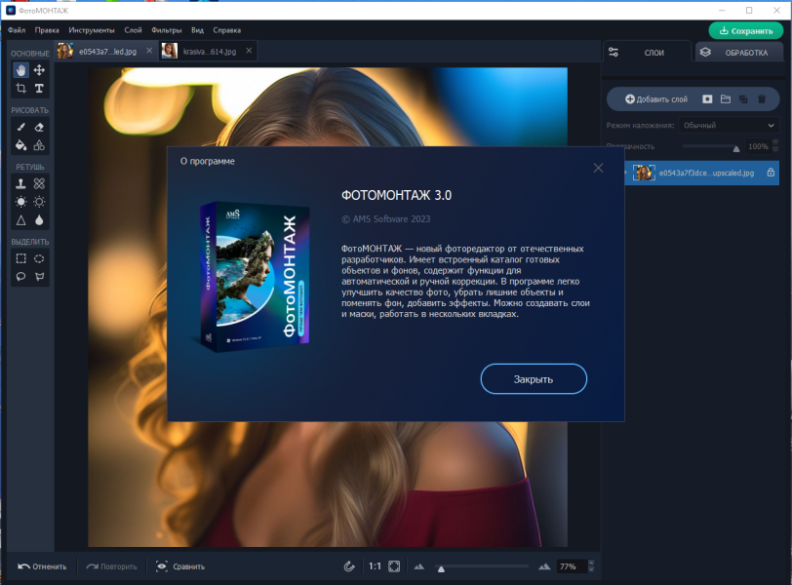792x585 pixels.
Task: Select the Hand pan tool
Action: coord(20,70)
